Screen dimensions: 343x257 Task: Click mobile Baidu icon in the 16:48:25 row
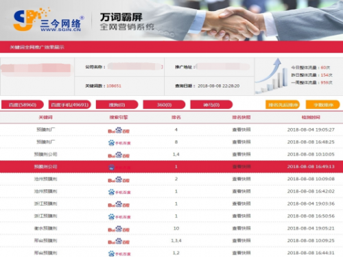(119, 143)
